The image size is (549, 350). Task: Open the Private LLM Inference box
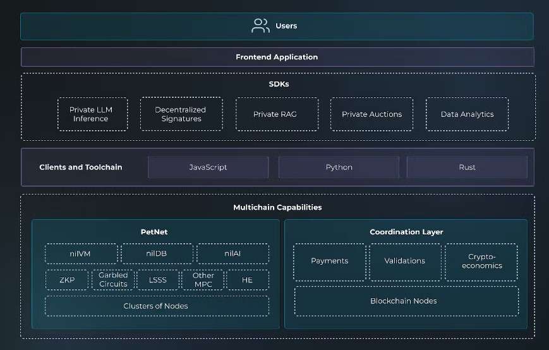92,114
